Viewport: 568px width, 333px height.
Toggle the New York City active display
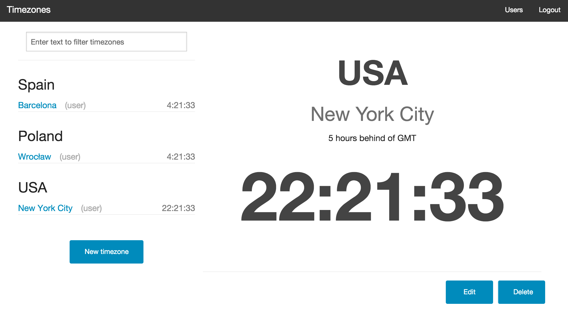(x=46, y=208)
